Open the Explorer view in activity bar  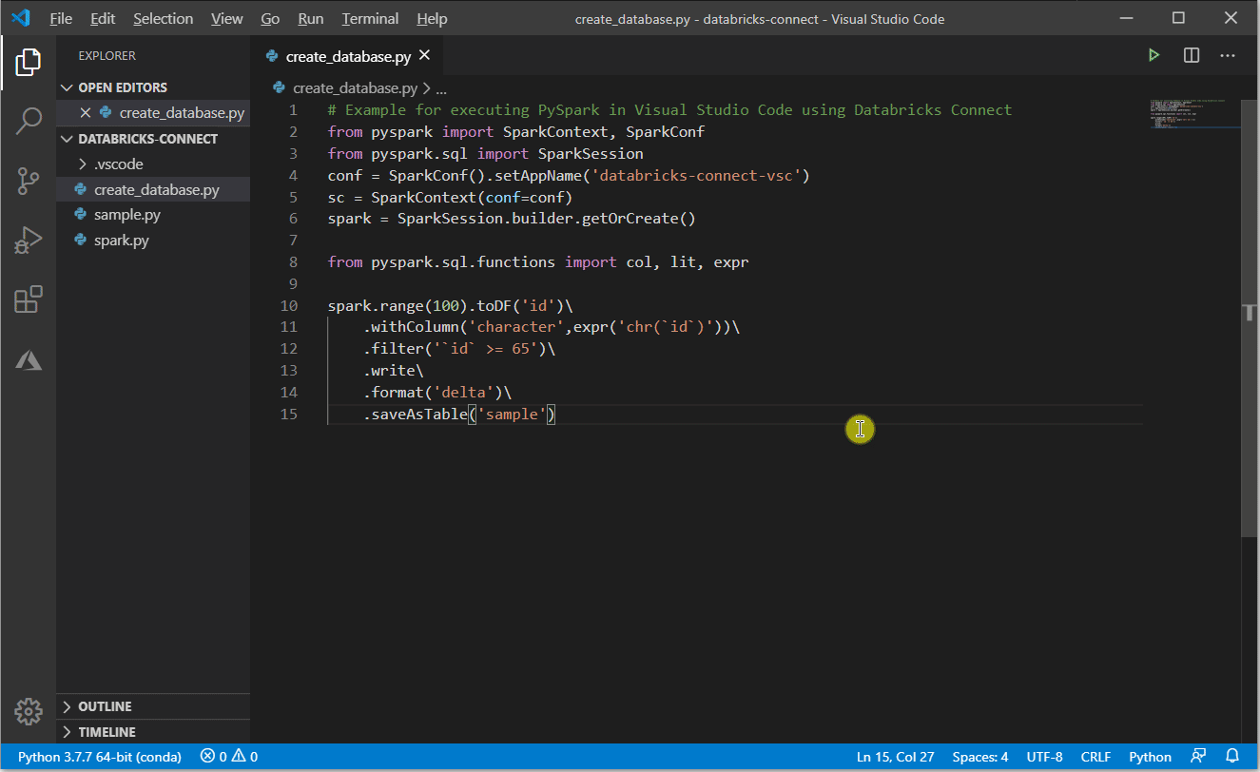29,63
